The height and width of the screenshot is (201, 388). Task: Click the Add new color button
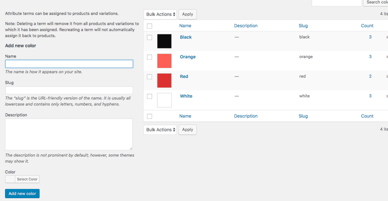coord(22,194)
